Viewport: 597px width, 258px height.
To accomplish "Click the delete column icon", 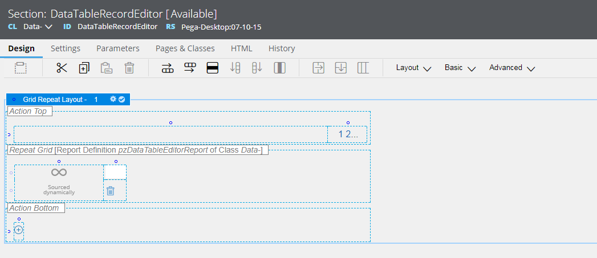I will [280, 68].
